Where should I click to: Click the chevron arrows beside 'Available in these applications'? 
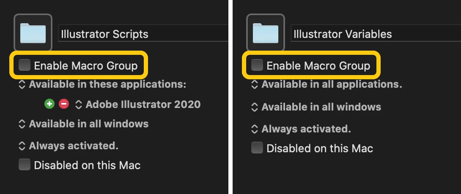22,84
